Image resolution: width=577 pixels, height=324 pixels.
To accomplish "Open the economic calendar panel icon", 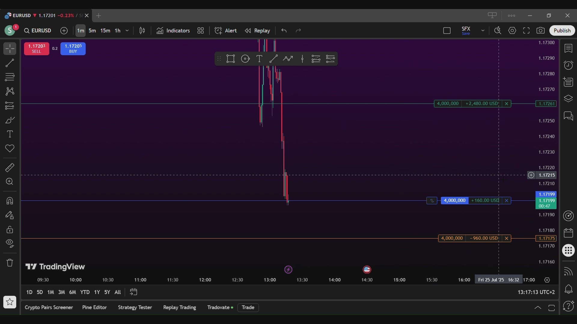I will 568,233.
